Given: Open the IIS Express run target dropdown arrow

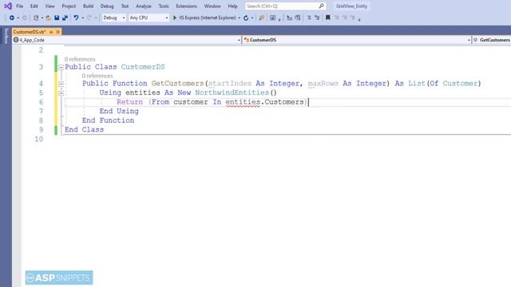Looking at the screenshot, I should coord(240,18).
